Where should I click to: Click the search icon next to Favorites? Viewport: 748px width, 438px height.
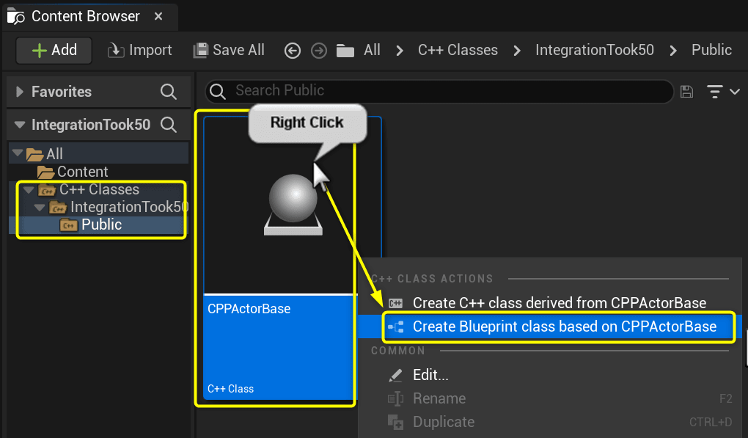pos(169,92)
